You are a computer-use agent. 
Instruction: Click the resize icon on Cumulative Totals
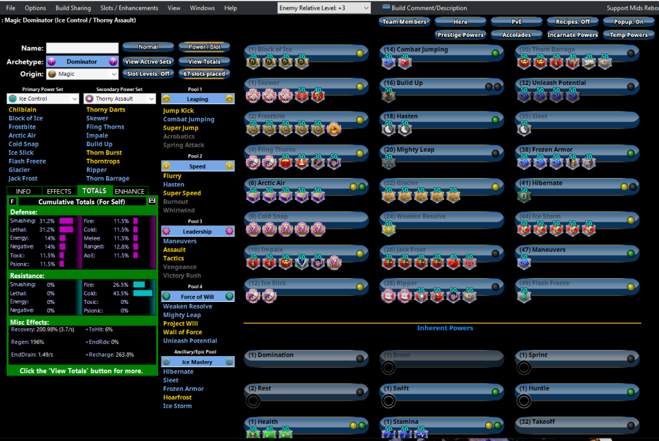coord(152,200)
